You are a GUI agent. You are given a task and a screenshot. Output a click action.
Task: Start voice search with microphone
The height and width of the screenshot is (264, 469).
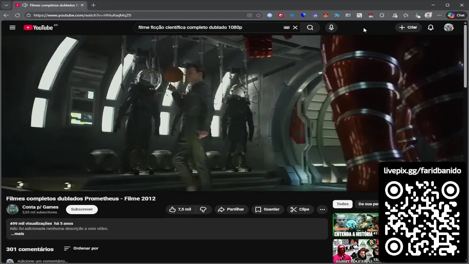(x=331, y=27)
